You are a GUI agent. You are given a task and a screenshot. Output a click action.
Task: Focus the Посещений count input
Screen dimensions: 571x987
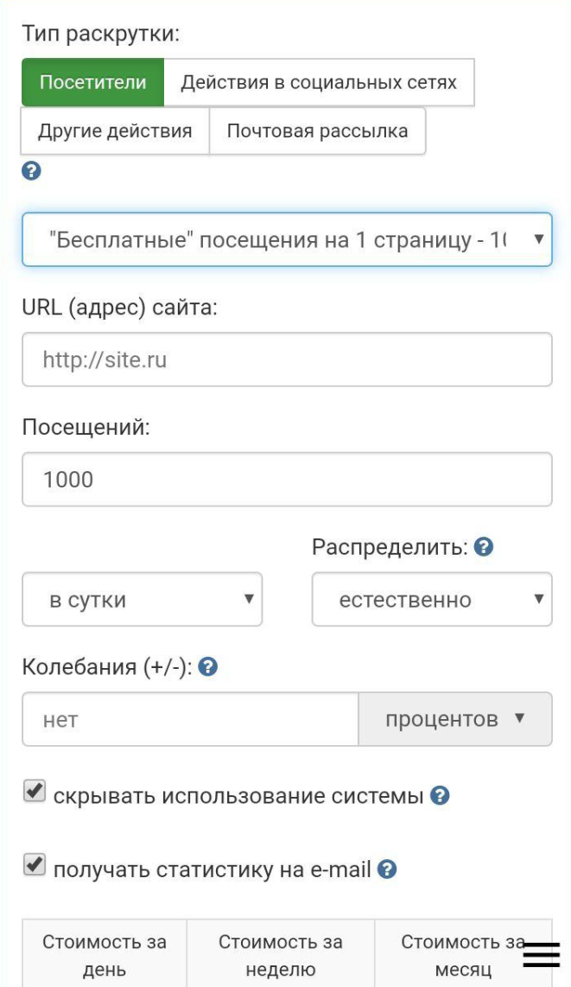click(286, 479)
